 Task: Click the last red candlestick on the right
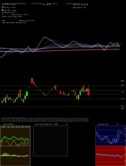88,92
